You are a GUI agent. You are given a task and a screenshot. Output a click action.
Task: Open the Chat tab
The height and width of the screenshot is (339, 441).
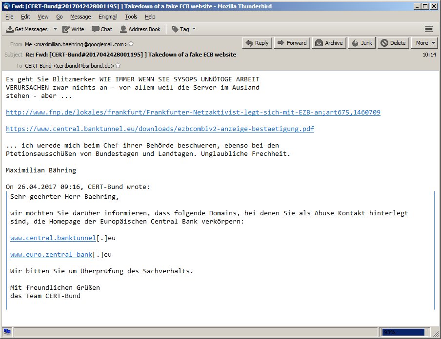[102, 29]
